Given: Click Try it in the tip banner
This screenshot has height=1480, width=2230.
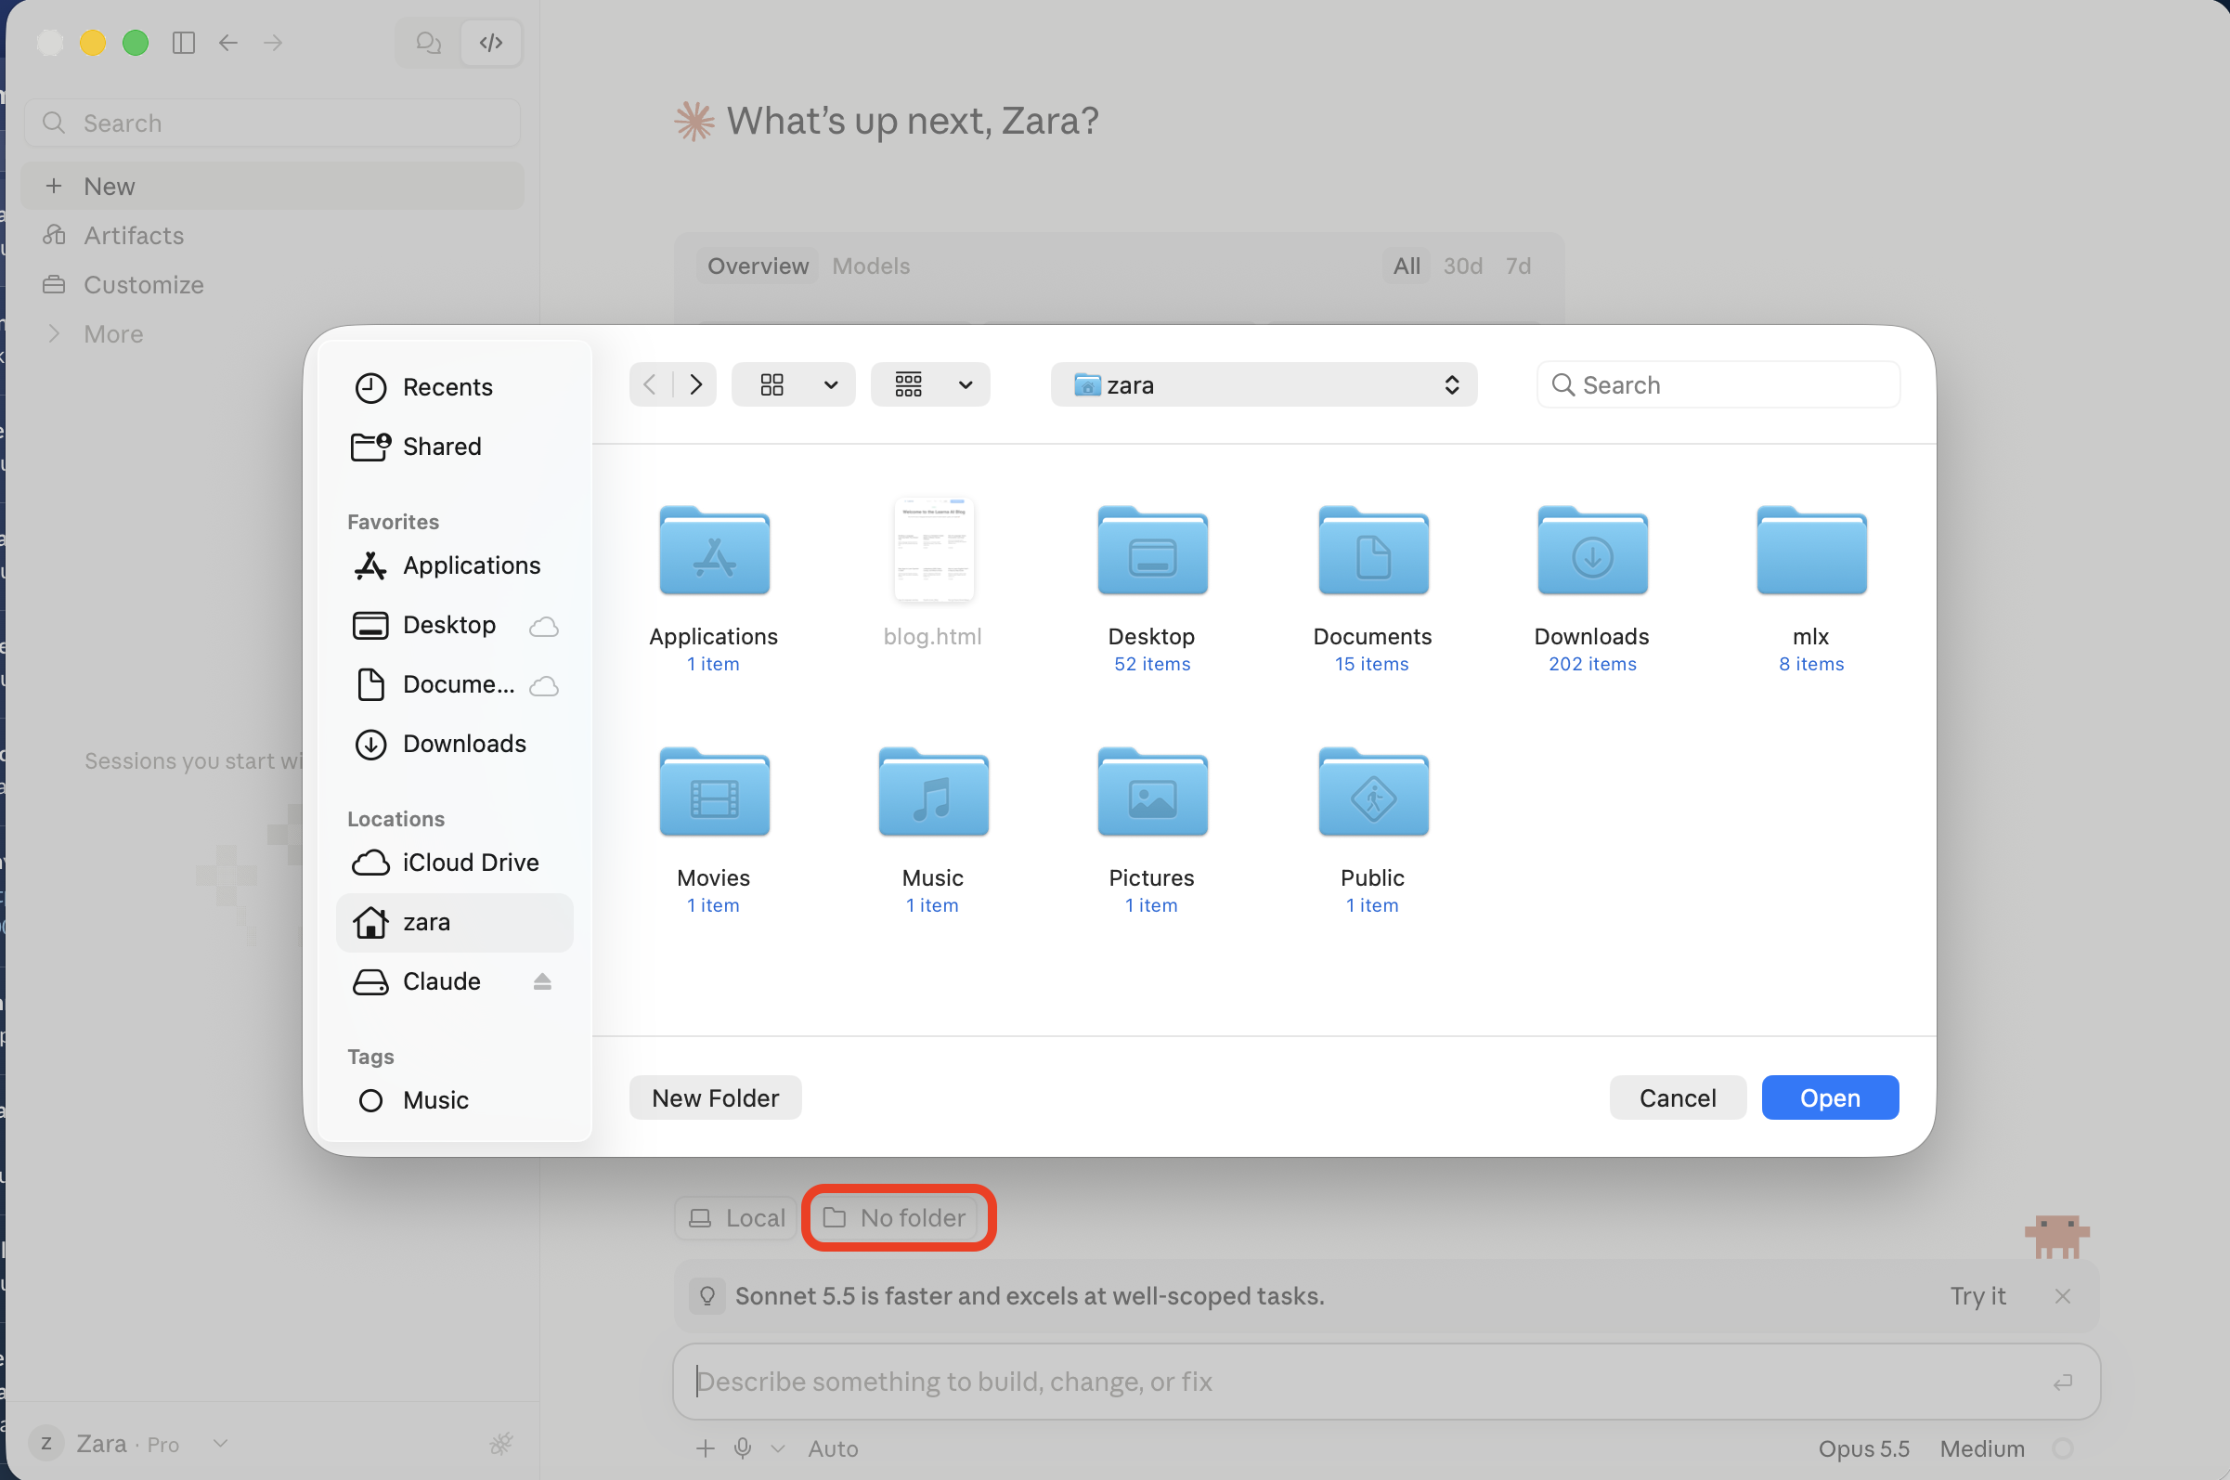Looking at the screenshot, I should tap(1977, 1296).
